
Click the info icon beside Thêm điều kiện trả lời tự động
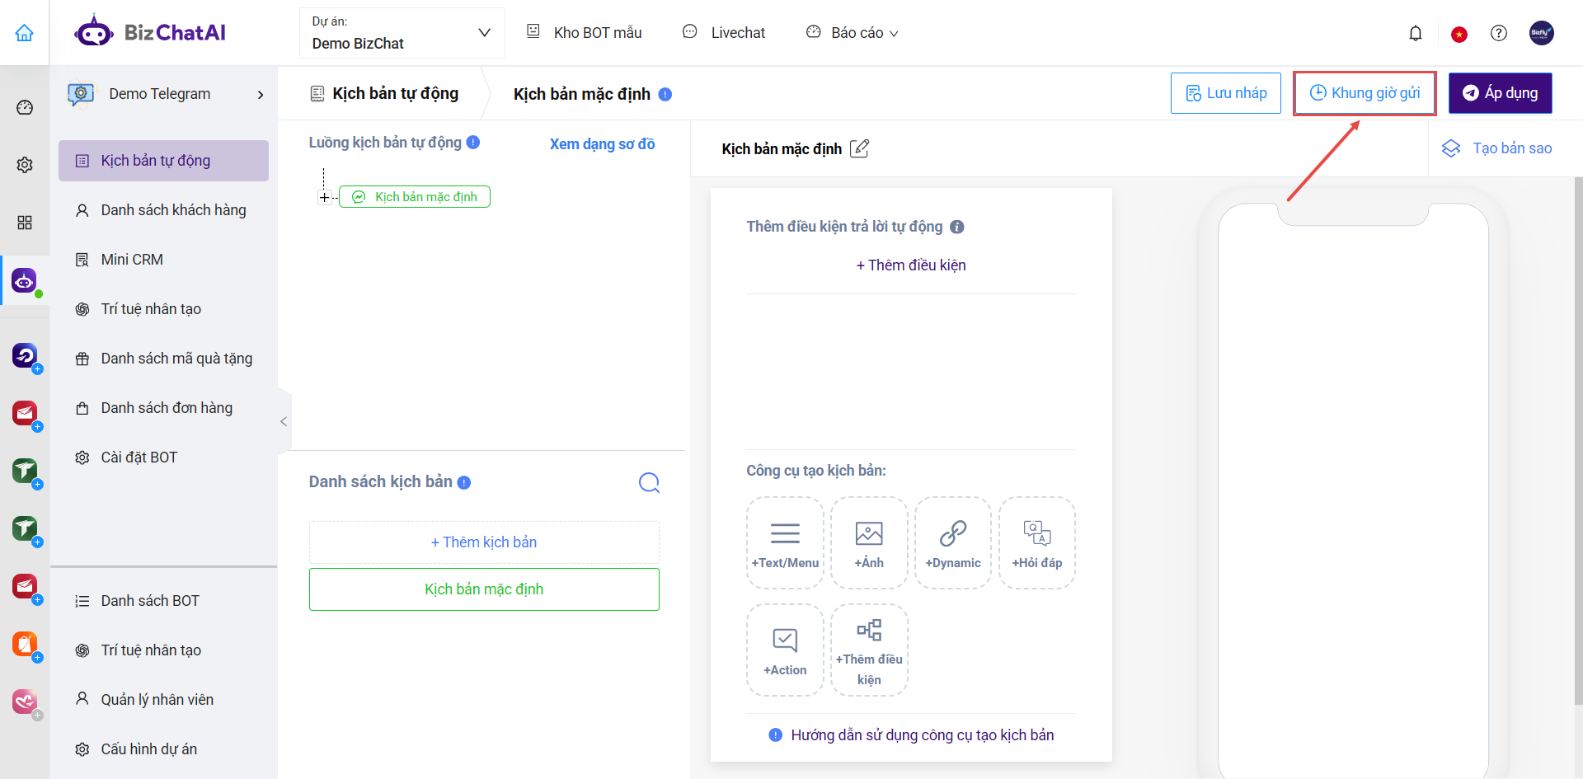(x=957, y=227)
